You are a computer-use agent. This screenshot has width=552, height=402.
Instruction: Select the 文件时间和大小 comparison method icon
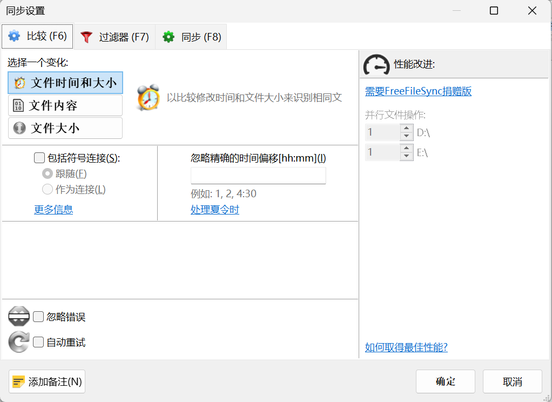click(18, 83)
